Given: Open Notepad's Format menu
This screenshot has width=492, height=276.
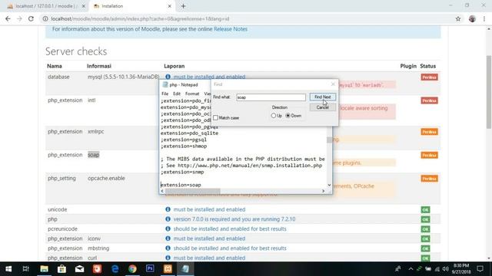Looking at the screenshot, I should click(192, 94).
